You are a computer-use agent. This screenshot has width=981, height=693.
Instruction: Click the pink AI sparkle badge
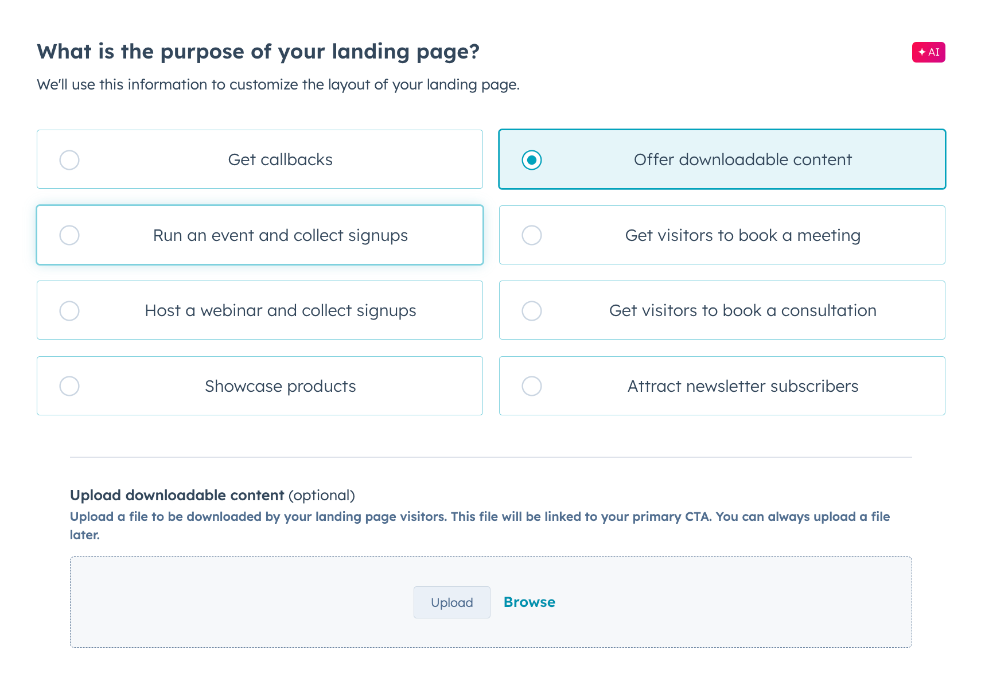pyautogui.click(x=928, y=52)
